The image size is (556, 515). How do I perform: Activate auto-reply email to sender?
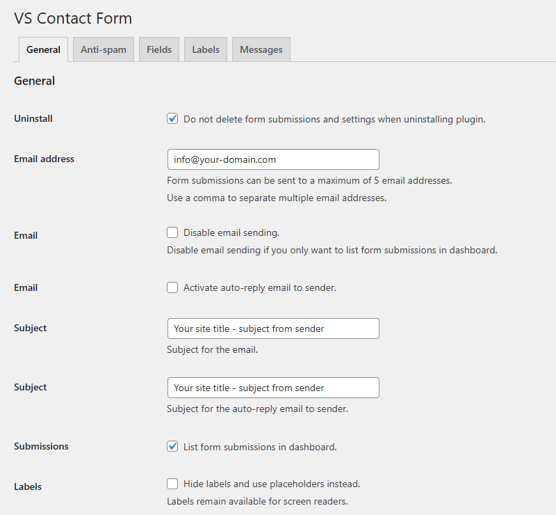pos(172,287)
